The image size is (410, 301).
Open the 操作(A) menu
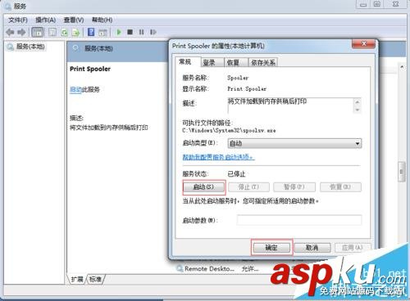[46, 20]
